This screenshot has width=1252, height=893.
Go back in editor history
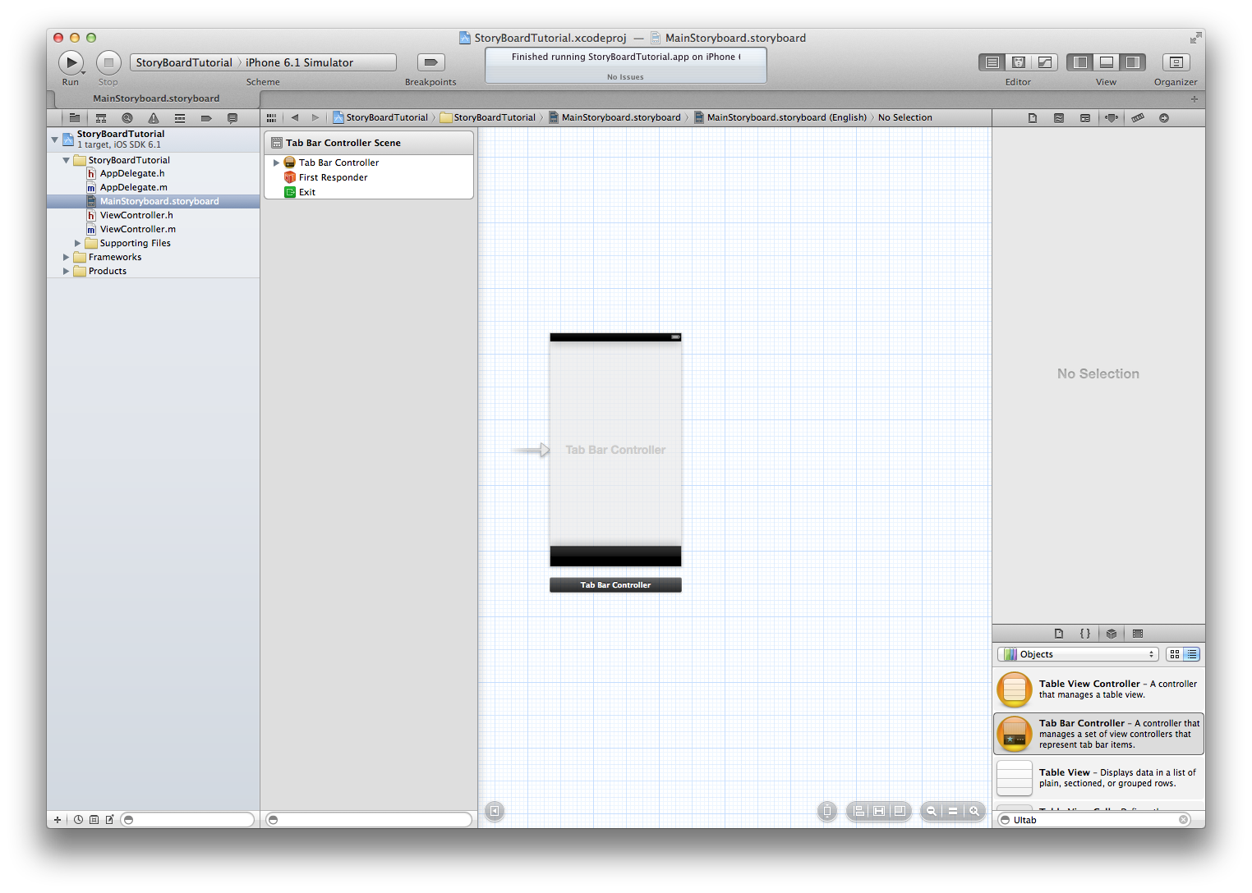pyautogui.click(x=295, y=117)
